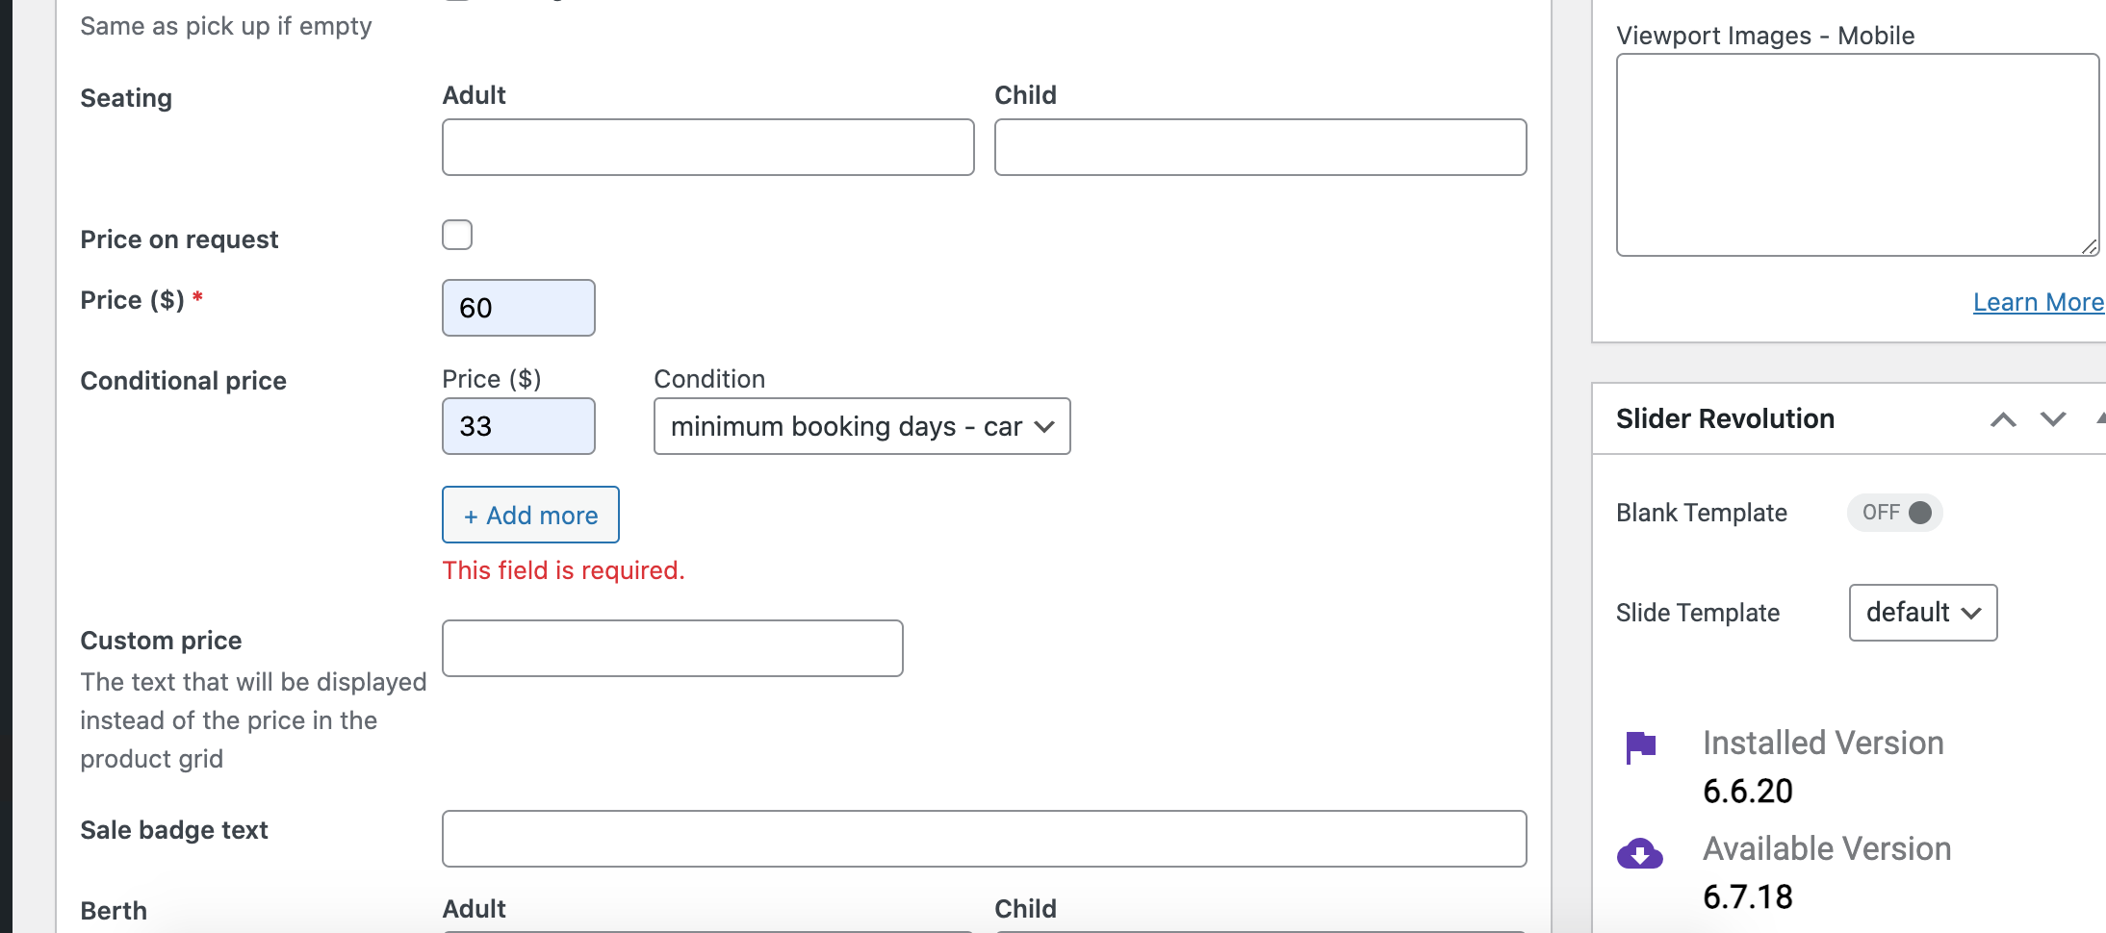This screenshot has width=2106, height=933.
Task: Collapse the Slider Revolution panel triangle
Action: click(x=2101, y=418)
